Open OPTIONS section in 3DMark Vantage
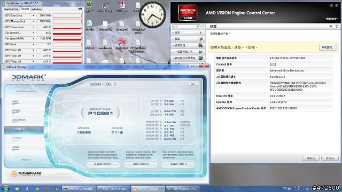 pyautogui.click(x=16, y=111)
